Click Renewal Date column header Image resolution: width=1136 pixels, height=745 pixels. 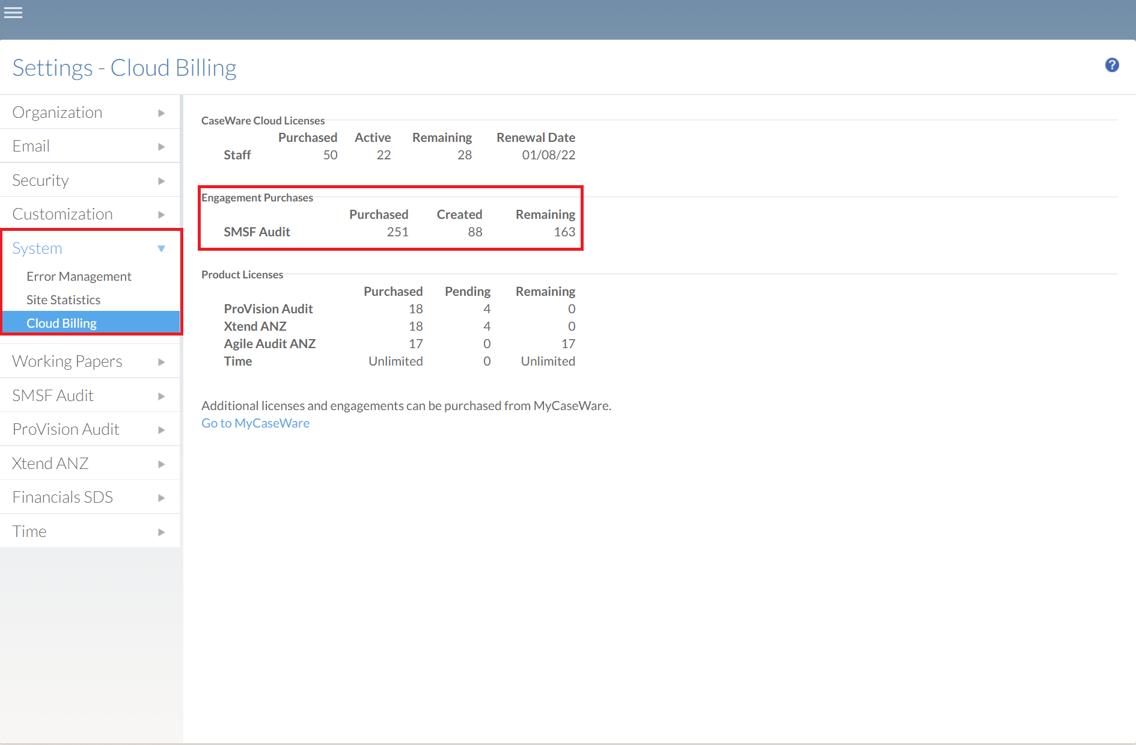point(536,138)
